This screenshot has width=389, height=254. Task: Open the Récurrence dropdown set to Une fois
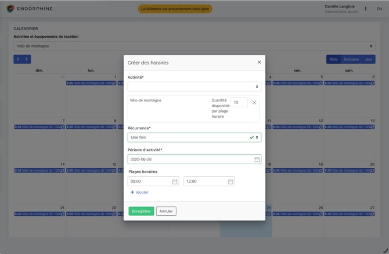[195, 137]
